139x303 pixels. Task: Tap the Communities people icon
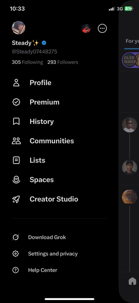coord(16,141)
